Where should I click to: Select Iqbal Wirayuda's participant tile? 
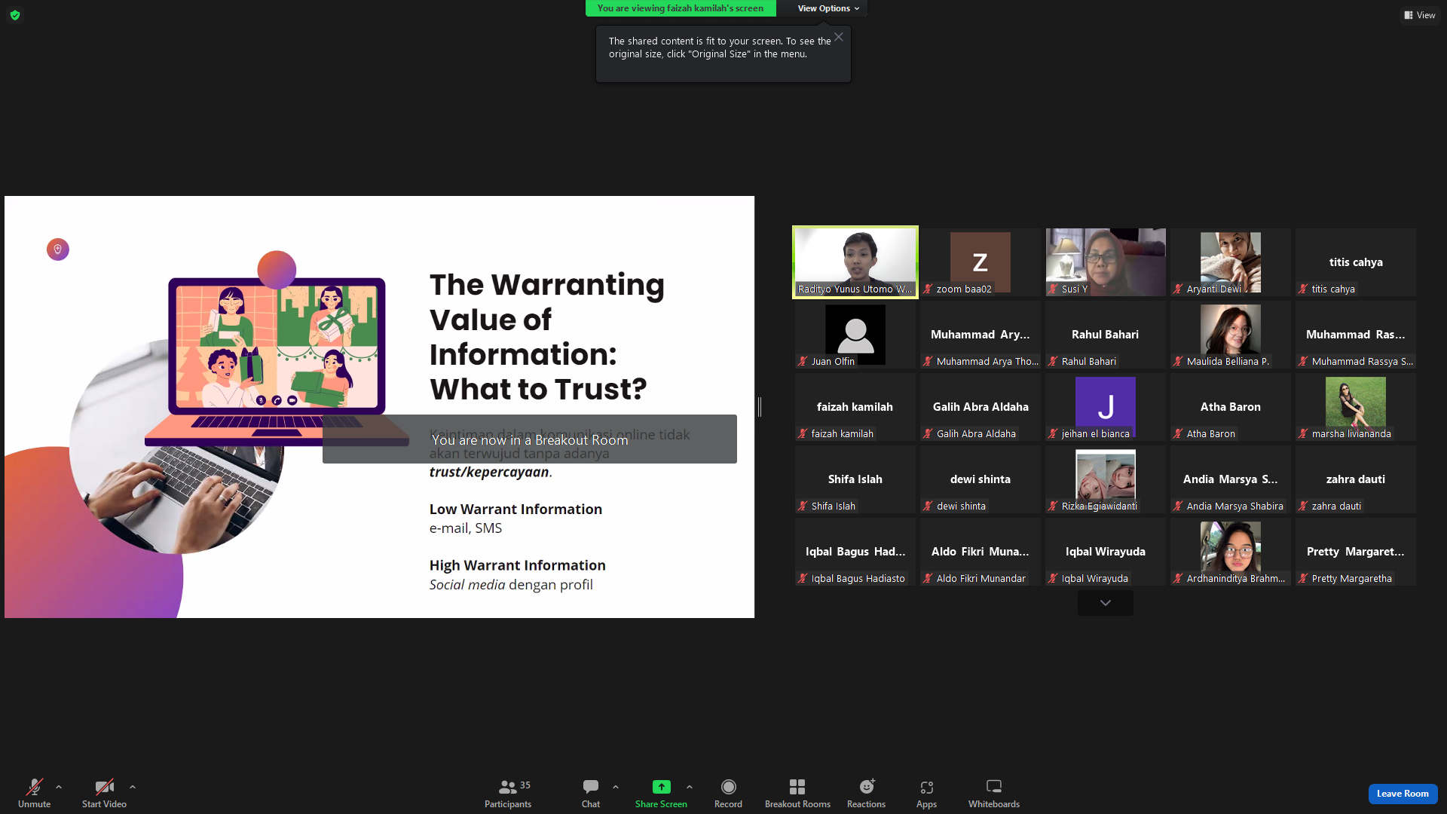tap(1106, 552)
